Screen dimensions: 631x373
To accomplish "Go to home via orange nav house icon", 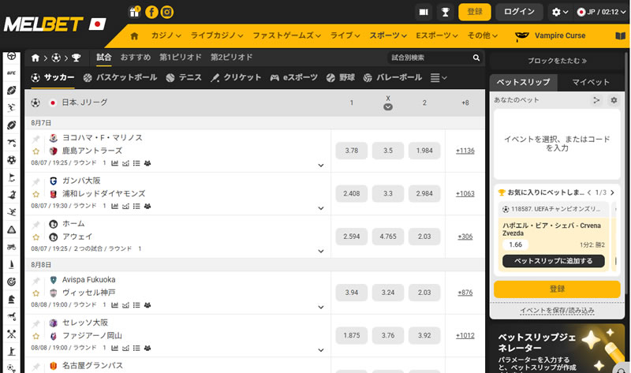I will click(134, 35).
